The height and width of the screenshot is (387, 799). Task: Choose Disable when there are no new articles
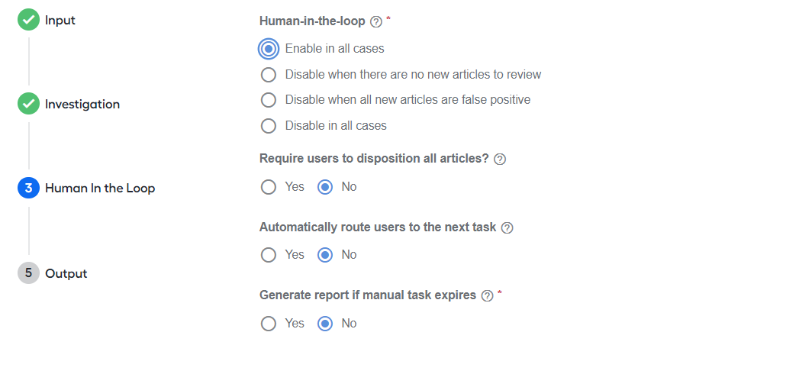point(269,75)
